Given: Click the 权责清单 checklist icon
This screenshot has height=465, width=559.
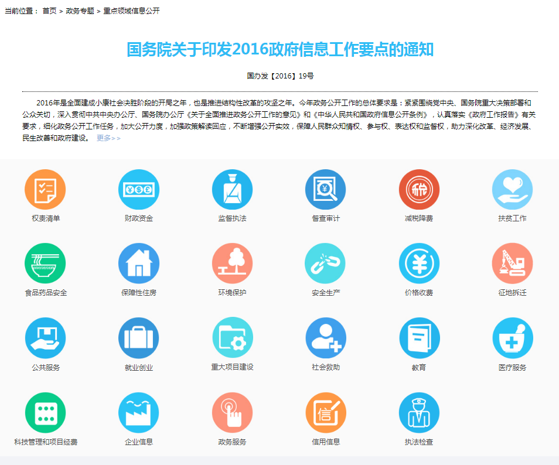Looking at the screenshot, I should click(x=45, y=189).
